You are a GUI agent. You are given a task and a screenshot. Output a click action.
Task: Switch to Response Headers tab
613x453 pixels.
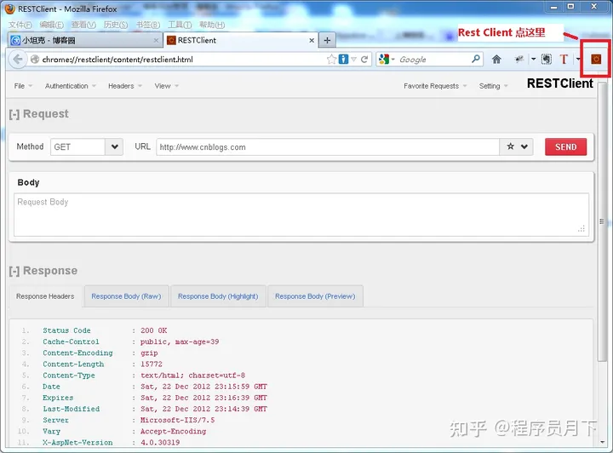45,296
